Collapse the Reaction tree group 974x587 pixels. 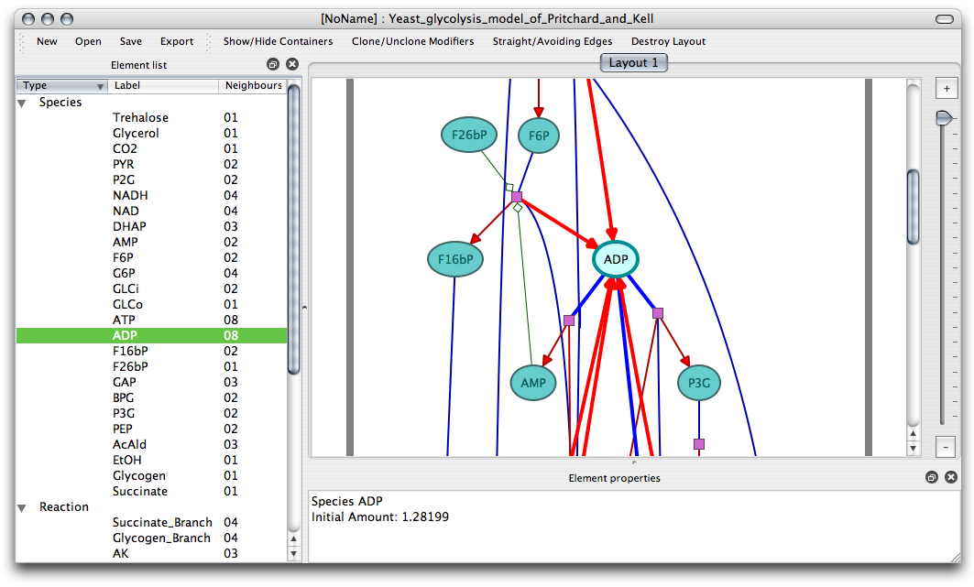[x=22, y=507]
